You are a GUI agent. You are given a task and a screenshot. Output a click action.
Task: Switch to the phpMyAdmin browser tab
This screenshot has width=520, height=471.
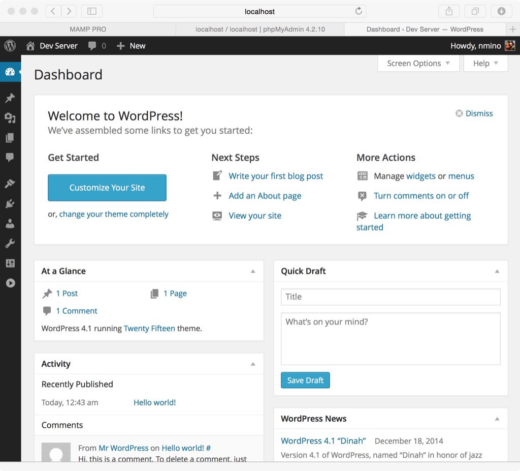(x=260, y=30)
